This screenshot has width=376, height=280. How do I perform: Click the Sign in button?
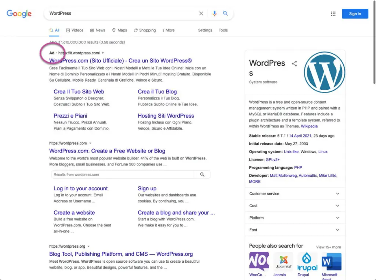click(355, 14)
